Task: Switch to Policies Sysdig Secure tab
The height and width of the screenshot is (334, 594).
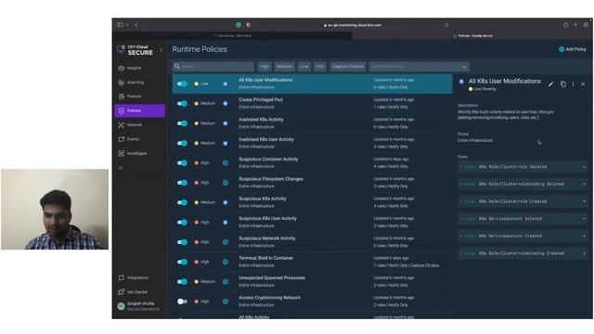Action: 472,35
